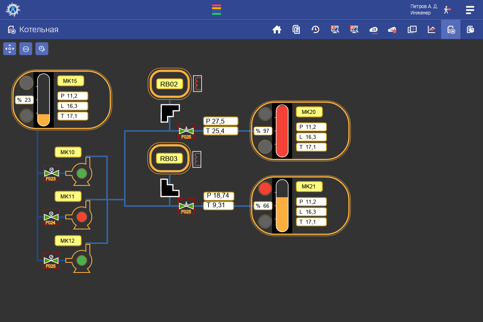Toggle the red indicator on MK11 pump
483x322 pixels.
click(82, 217)
